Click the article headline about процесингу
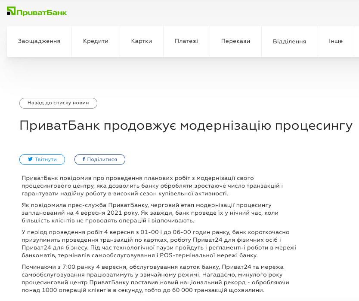The width and height of the screenshot is (359, 301). click(x=186, y=126)
